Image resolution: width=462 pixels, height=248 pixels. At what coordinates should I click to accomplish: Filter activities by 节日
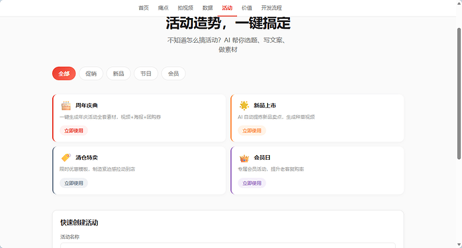coord(146,74)
